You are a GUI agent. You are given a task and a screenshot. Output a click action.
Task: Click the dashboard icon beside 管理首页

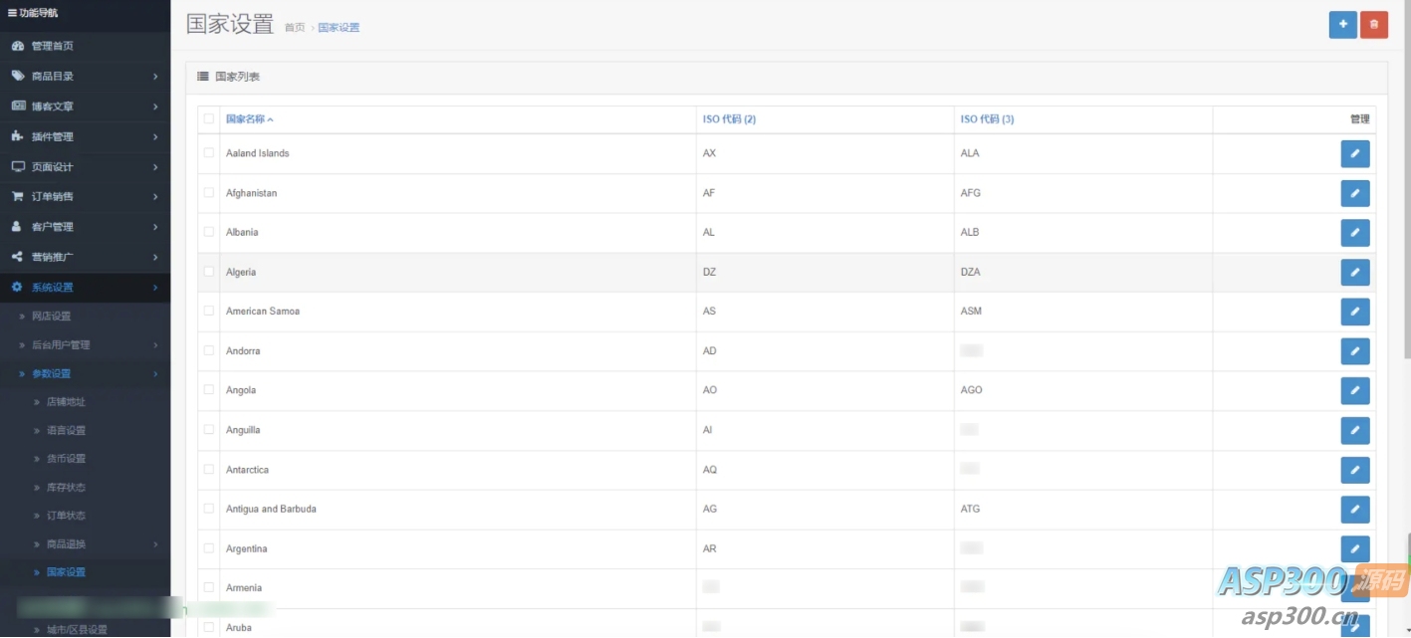coord(17,46)
